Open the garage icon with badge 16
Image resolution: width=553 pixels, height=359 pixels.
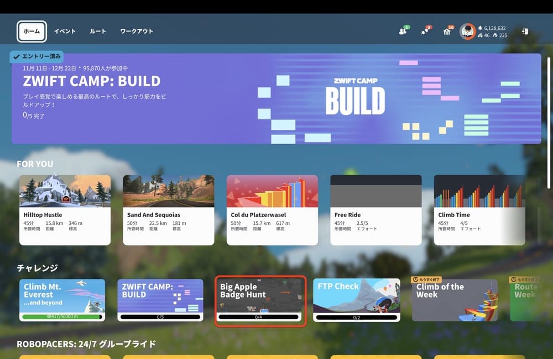point(447,31)
